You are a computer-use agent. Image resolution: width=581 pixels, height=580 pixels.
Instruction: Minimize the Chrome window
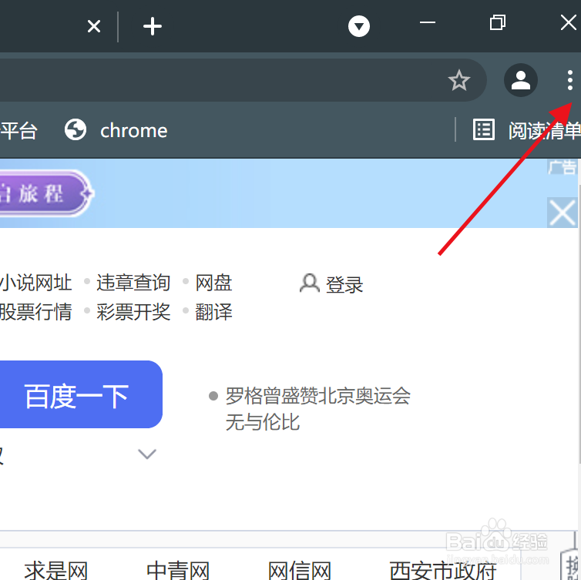coord(427,22)
